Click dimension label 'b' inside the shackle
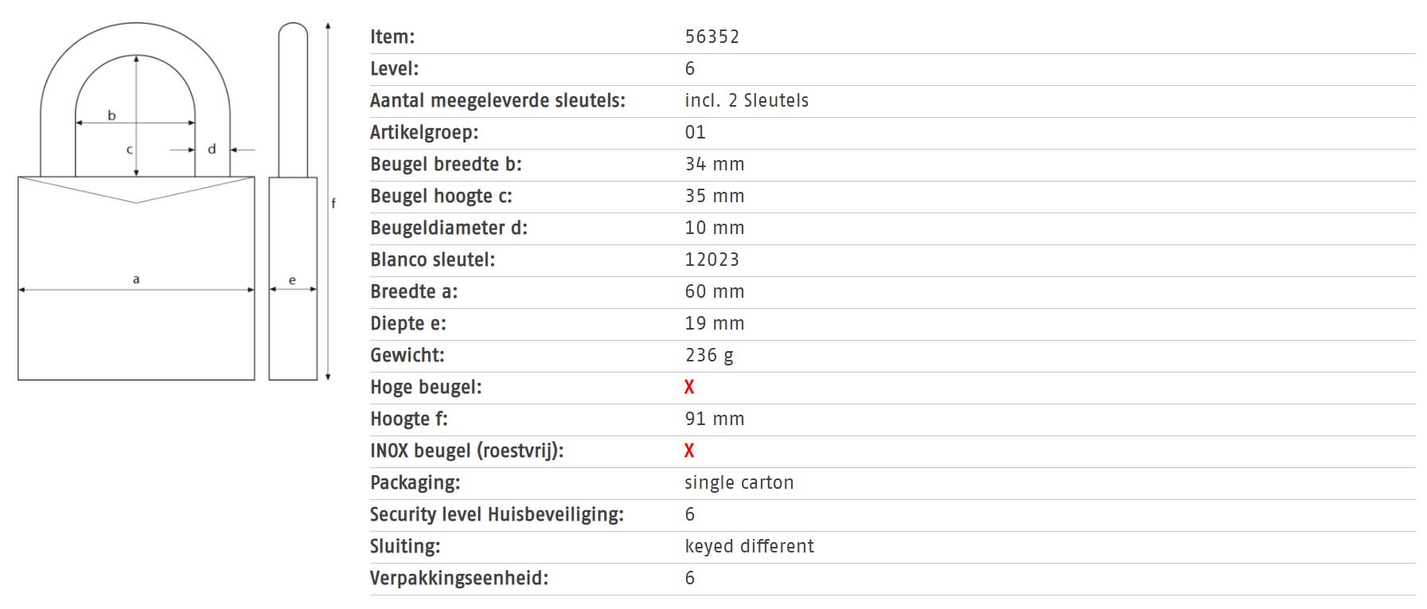This screenshot has width=1427, height=609. tap(111, 115)
